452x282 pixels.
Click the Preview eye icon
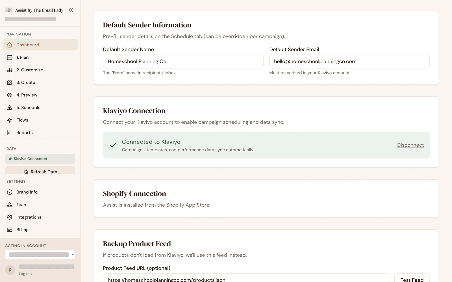coord(10,95)
